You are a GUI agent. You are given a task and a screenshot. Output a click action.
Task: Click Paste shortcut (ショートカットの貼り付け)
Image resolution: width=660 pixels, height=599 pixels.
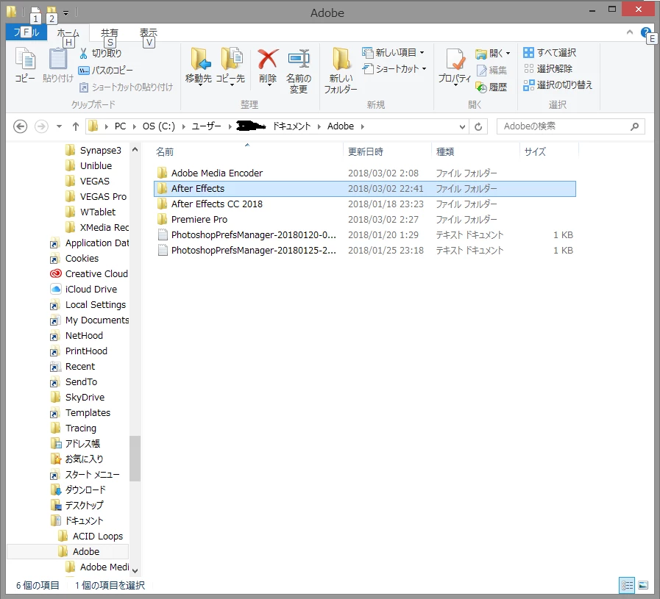[126, 87]
